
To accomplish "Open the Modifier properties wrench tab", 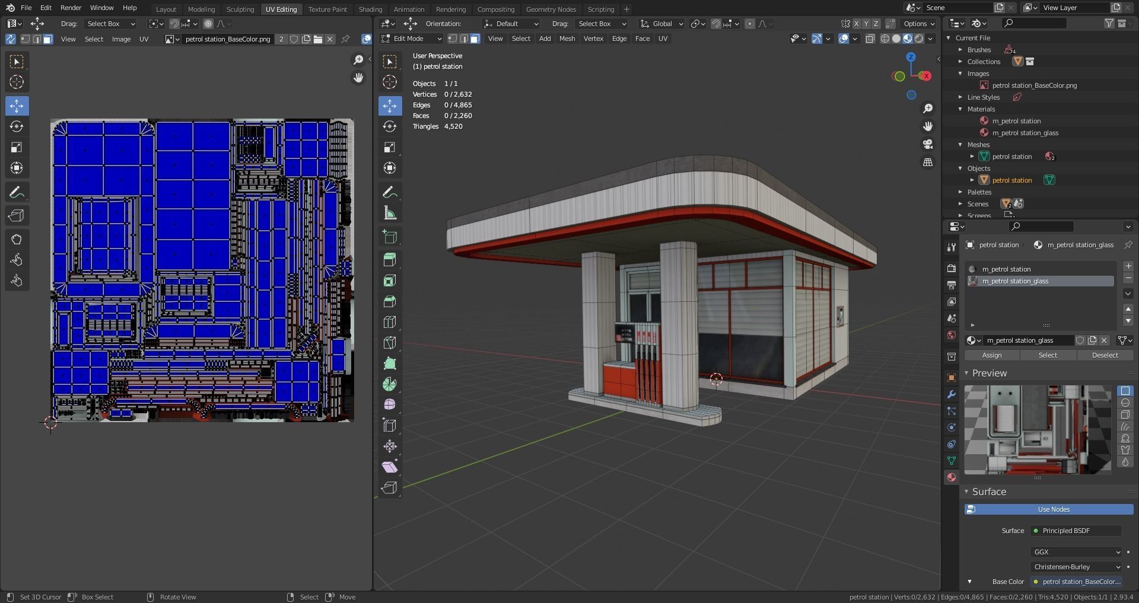I will pos(952,394).
